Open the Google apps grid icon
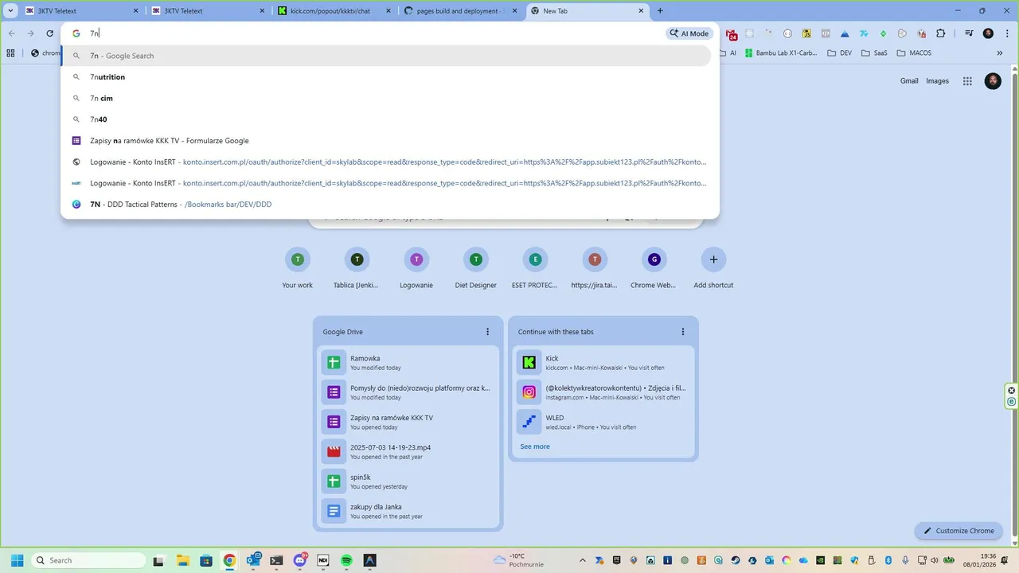The height and width of the screenshot is (573, 1019). pos(967,81)
